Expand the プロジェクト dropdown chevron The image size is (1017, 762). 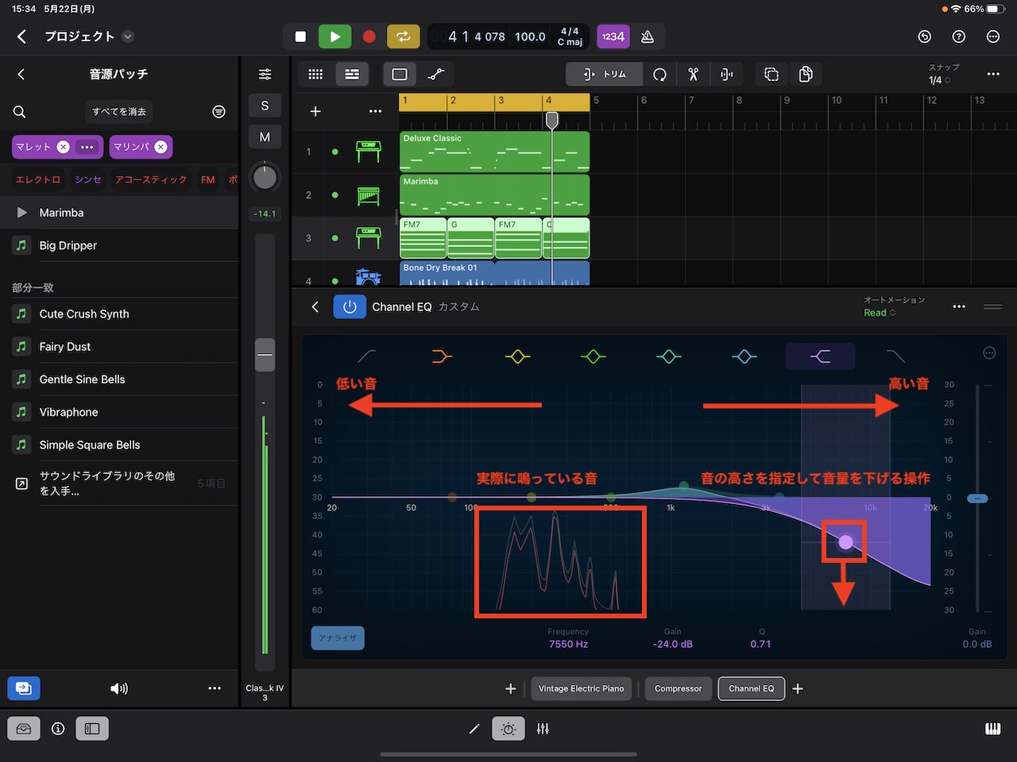(x=128, y=37)
